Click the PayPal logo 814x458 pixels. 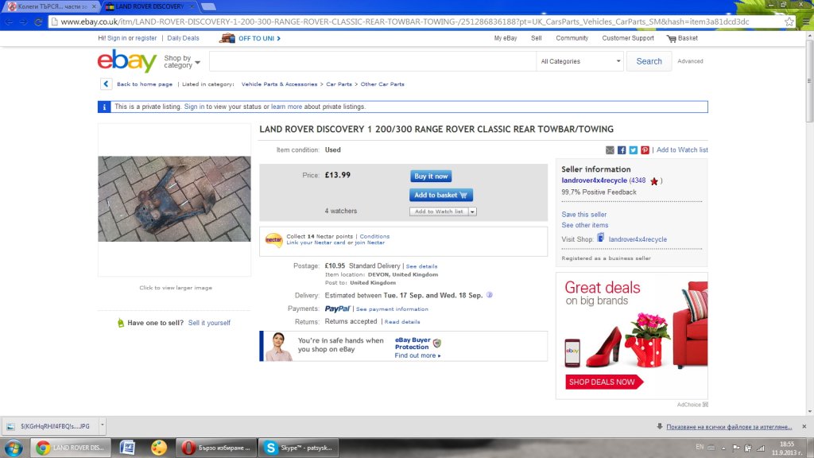click(x=337, y=309)
